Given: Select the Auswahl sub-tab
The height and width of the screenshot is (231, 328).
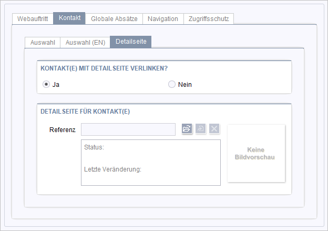Looking at the screenshot, I should click(x=43, y=43).
